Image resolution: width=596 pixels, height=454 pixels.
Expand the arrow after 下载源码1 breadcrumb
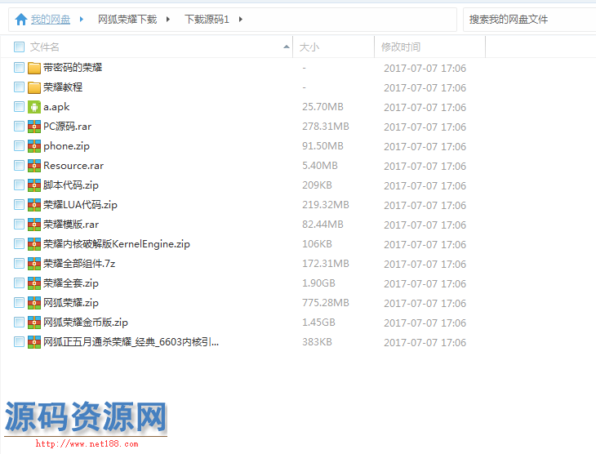point(240,19)
